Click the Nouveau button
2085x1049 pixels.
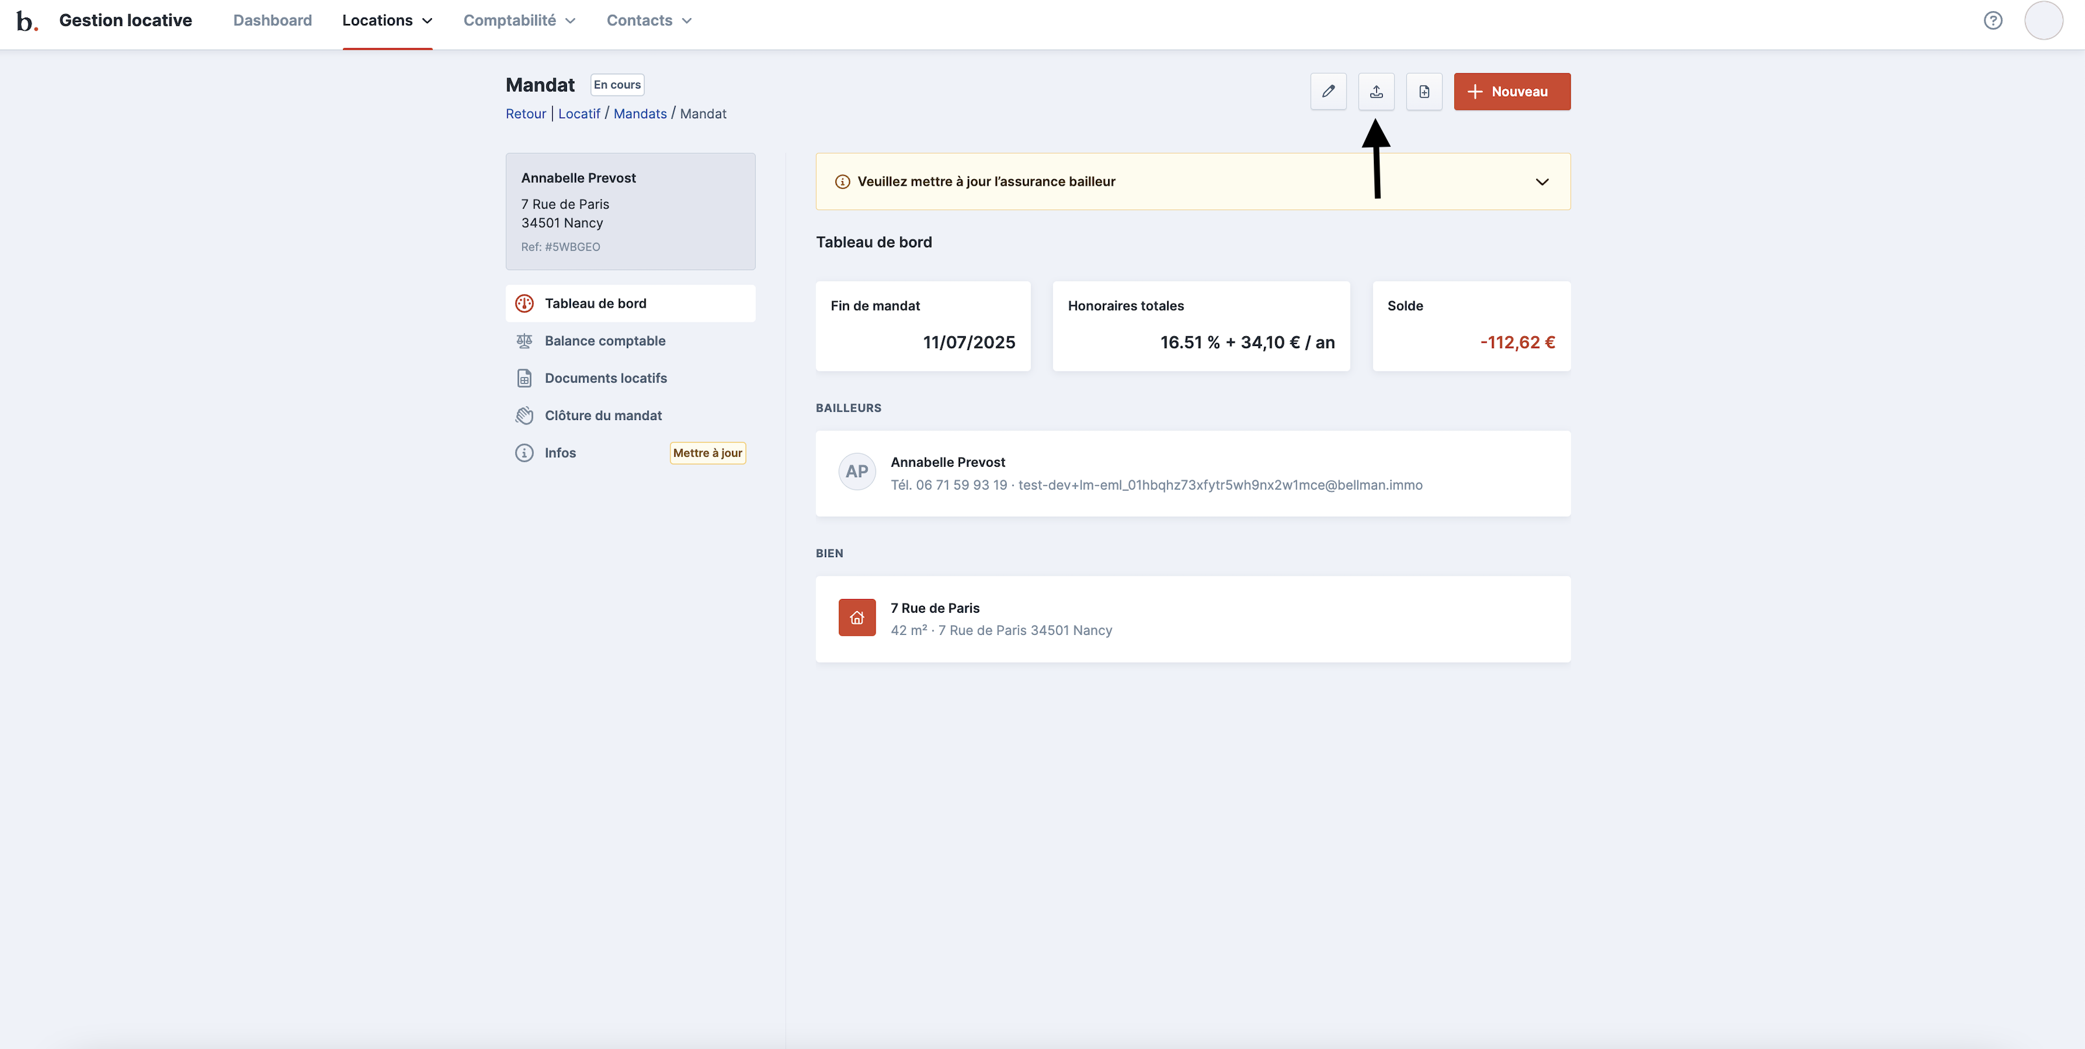pyautogui.click(x=1511, y=92)
